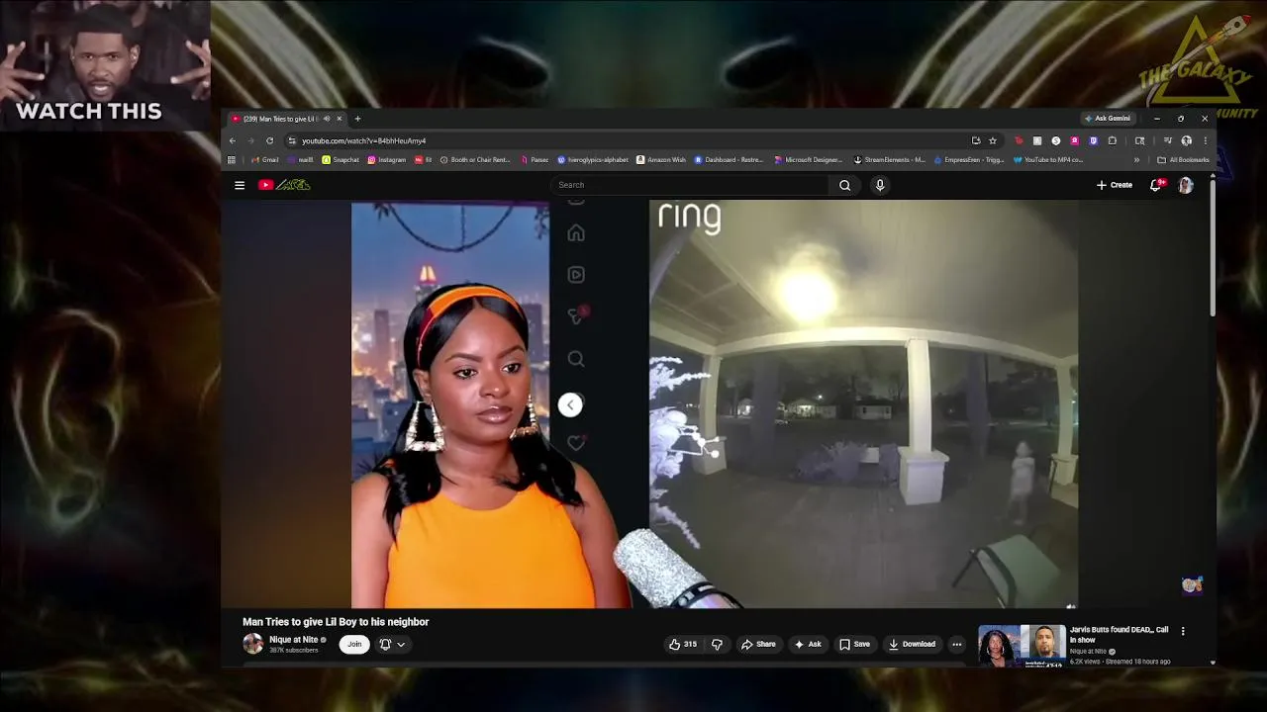The image size is (1267, 712).
Task: Focus the YouTube search field
Action: pyautogui.click(x=690, y=185)
